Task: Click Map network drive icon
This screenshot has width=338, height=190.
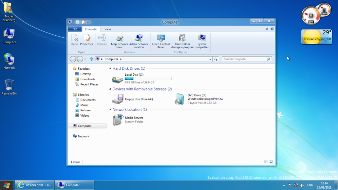Action: (x=119, y=38)
